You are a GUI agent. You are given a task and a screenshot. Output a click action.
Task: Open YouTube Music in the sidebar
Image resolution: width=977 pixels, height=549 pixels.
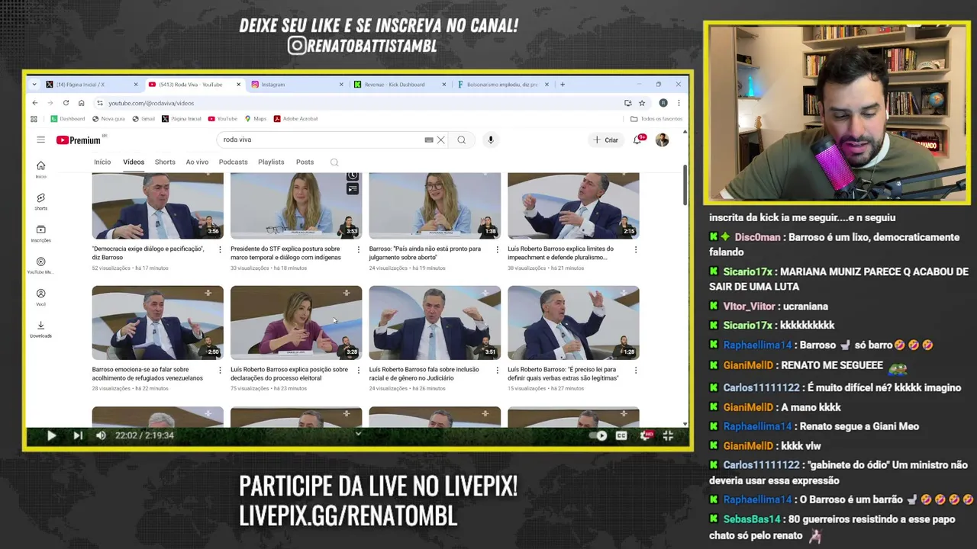click(x=40, y=265)
